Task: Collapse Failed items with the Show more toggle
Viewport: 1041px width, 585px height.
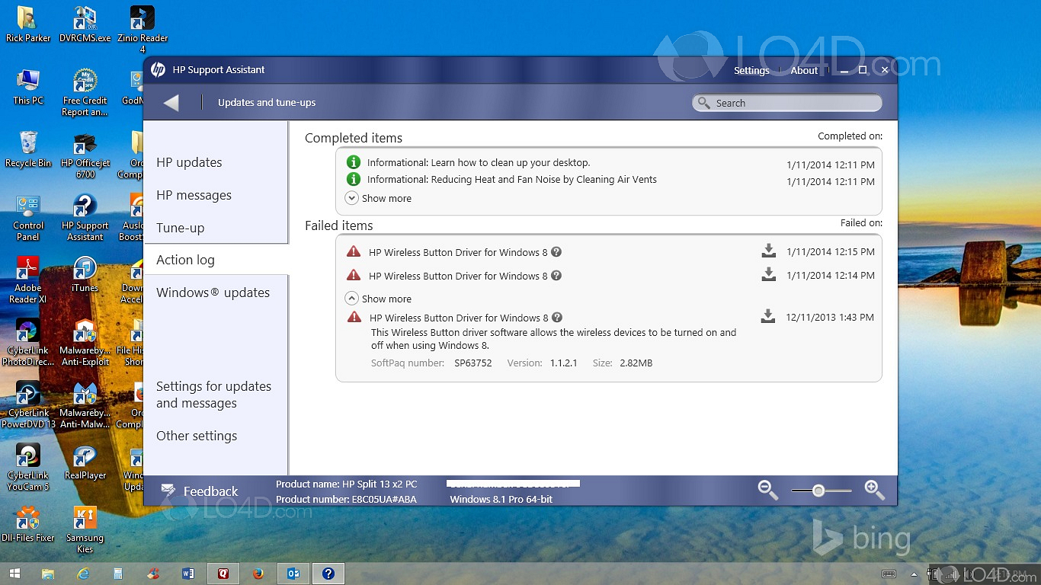Action: pyautogui.click(x=378, y=299)
